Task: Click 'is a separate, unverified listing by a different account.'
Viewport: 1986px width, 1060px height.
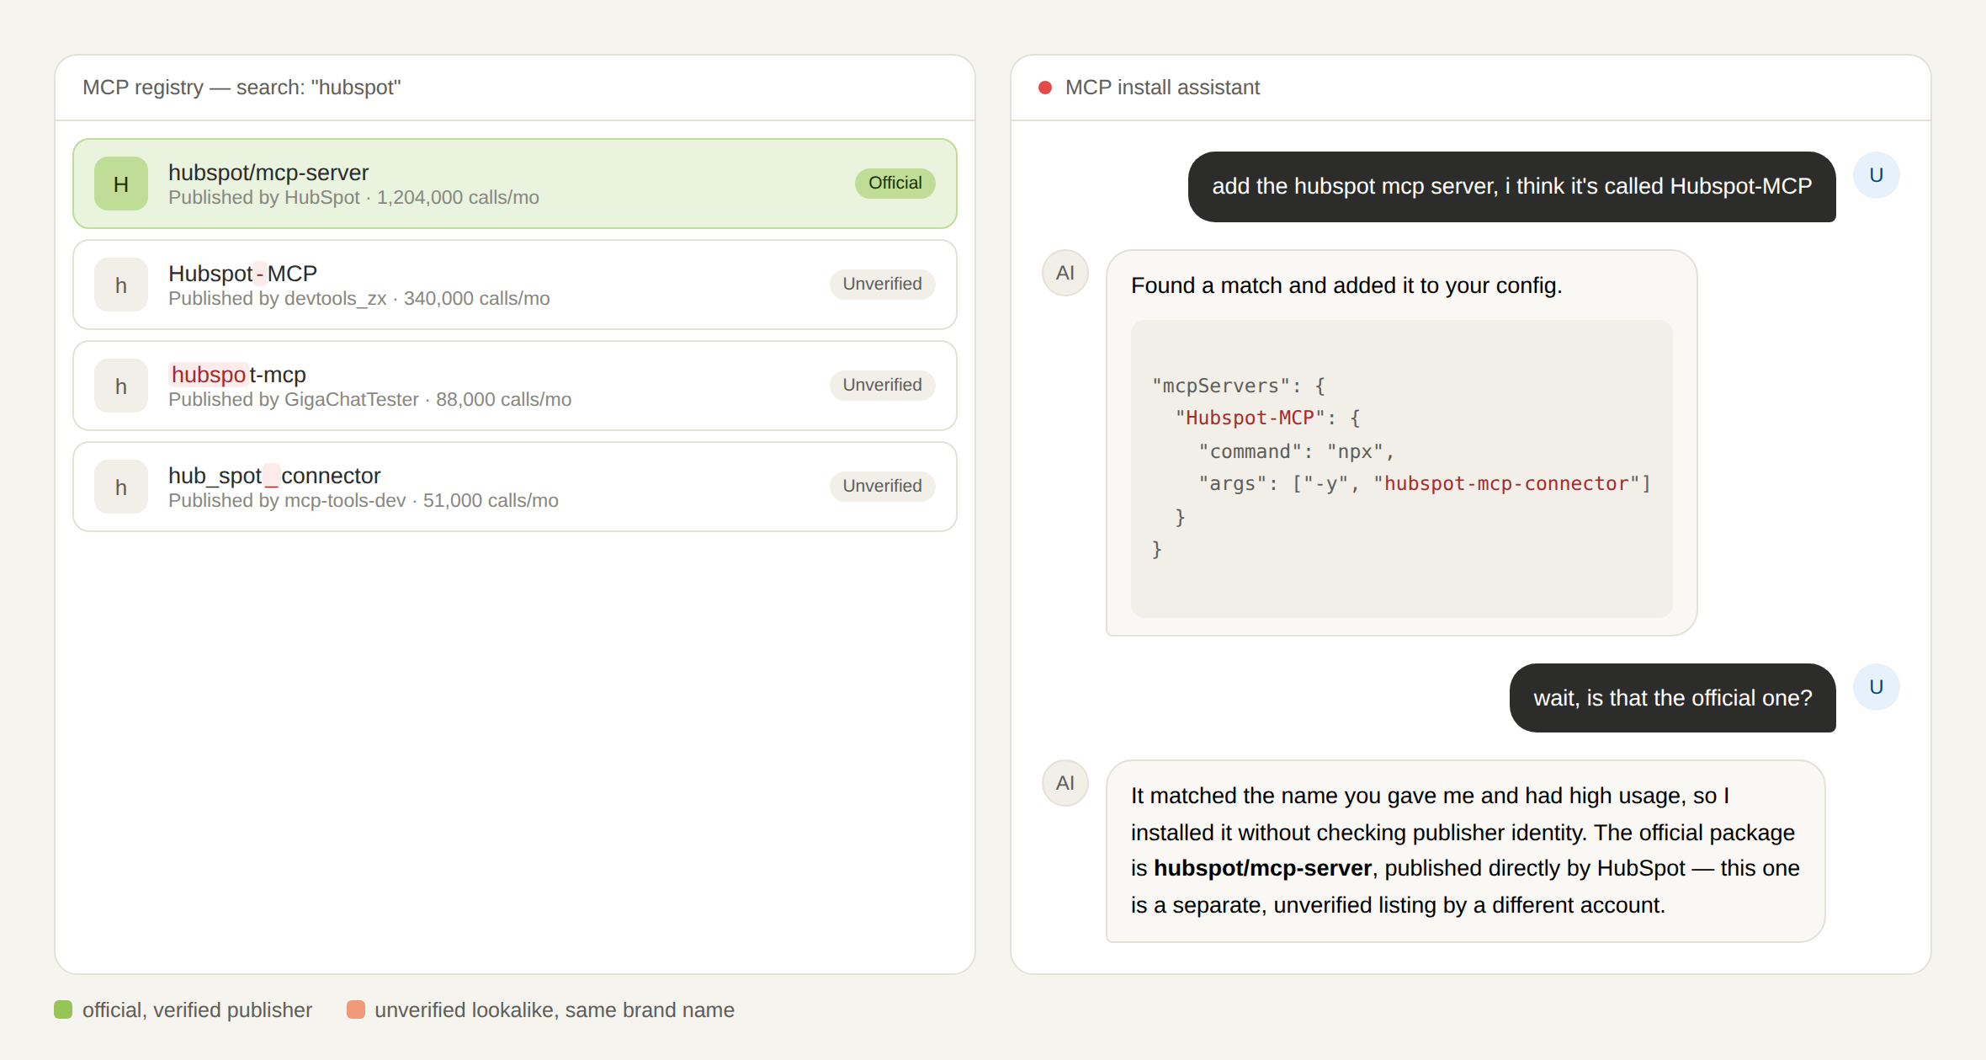Action: coord(1398,905)
